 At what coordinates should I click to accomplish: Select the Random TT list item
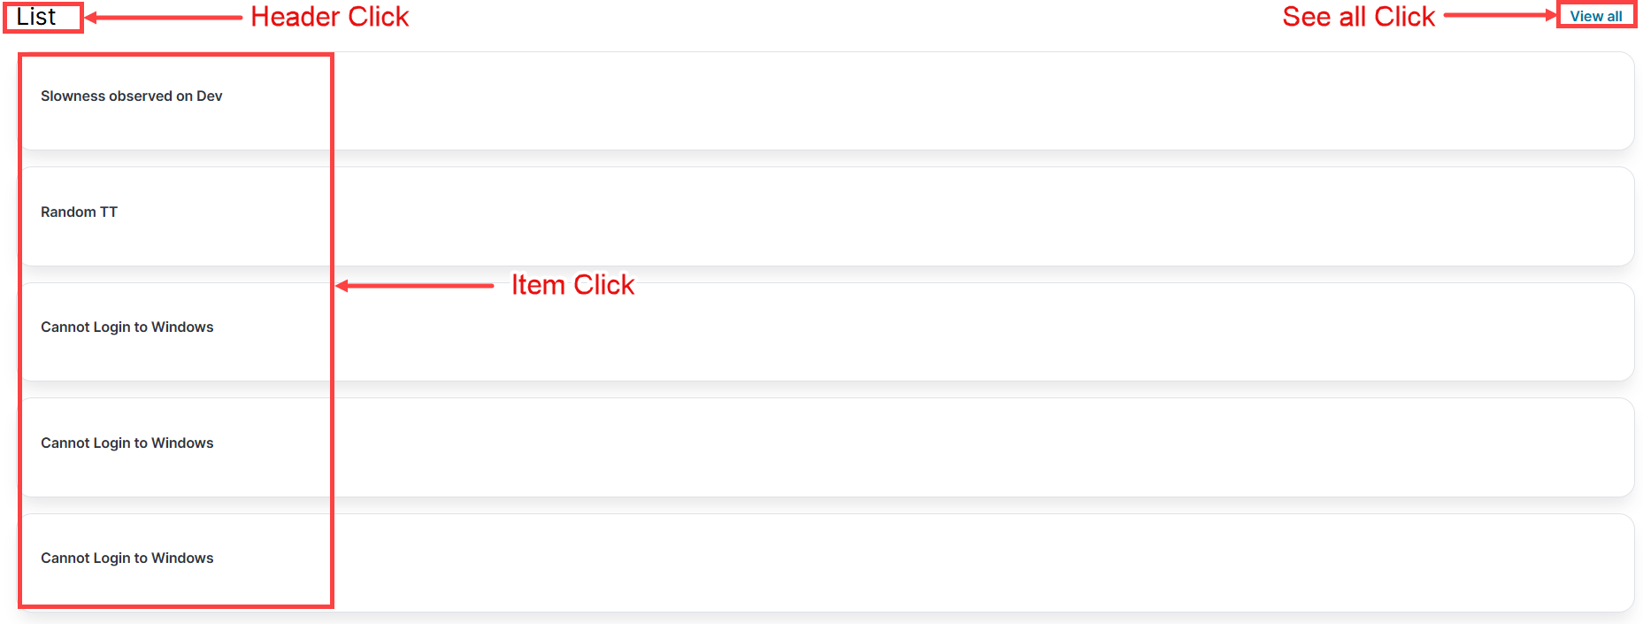click(79, 212)
